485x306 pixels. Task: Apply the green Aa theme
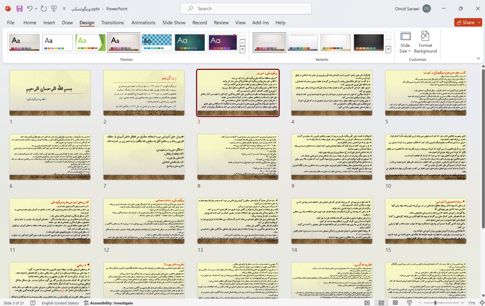(90, 42)
